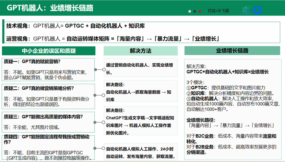Click the answer about "有限资料做分析"

46,102
